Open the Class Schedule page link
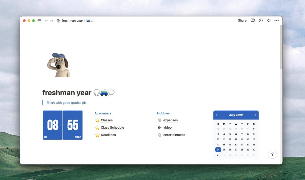The image size is (305, 180). (112, 128)
